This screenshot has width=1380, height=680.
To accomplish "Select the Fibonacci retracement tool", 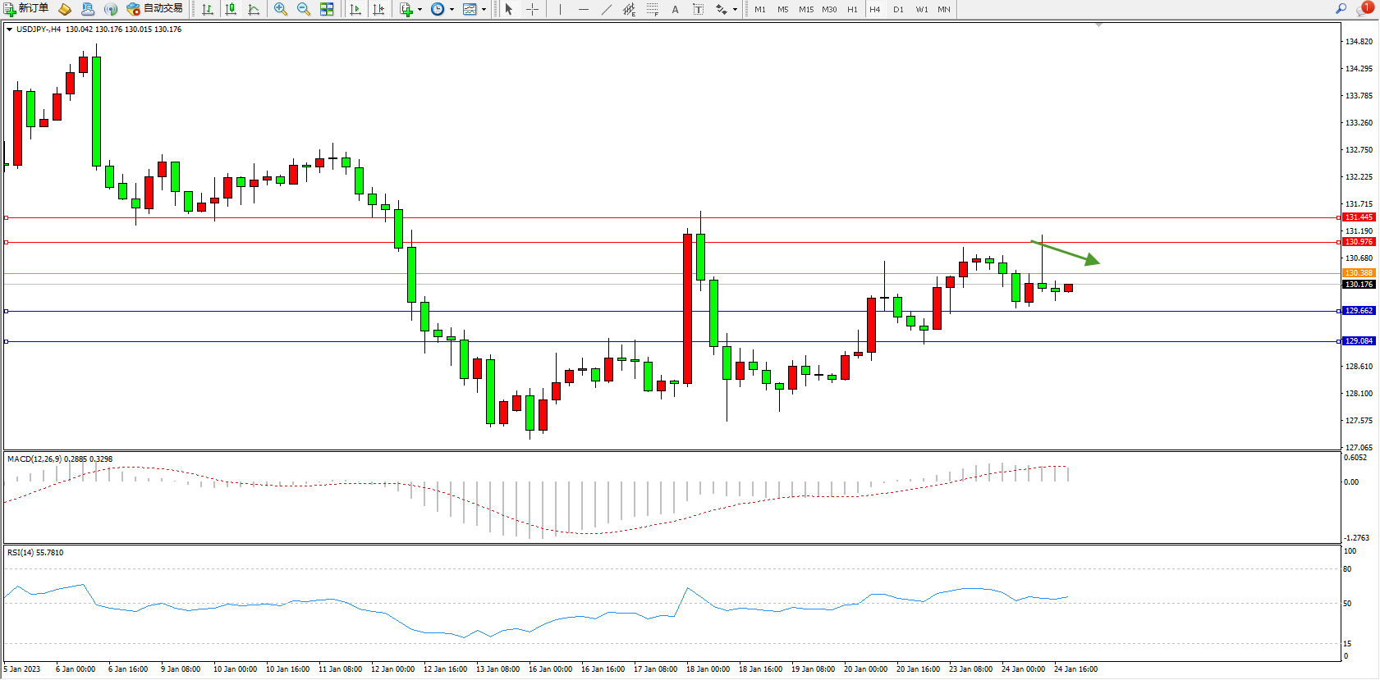I will [x=652, y=9].
